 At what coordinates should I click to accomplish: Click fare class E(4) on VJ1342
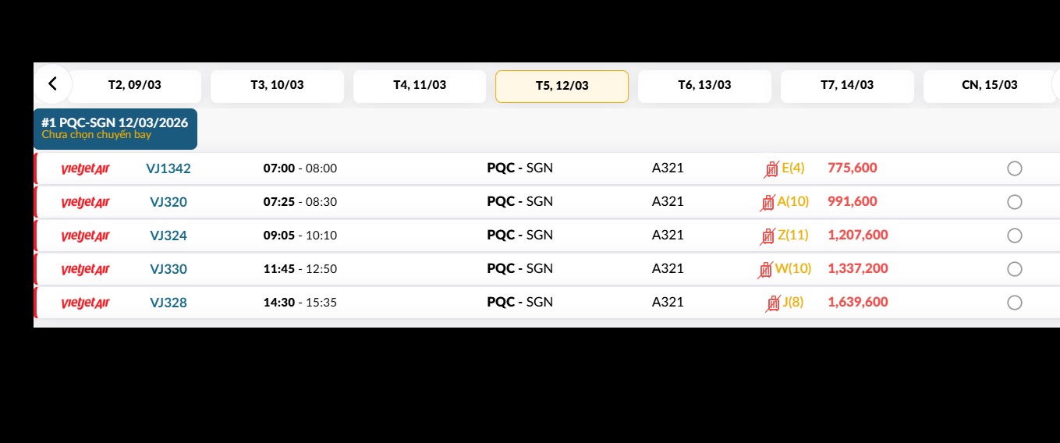(792, 168)
